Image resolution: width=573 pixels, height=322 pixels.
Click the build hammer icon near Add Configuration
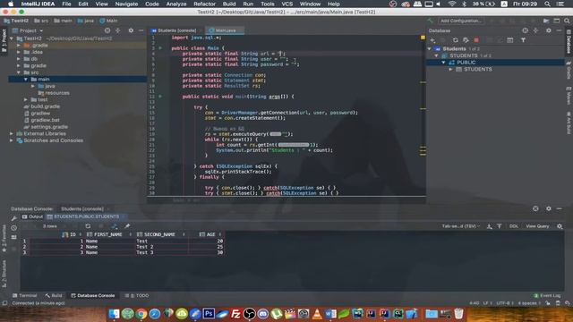(431, 21)
